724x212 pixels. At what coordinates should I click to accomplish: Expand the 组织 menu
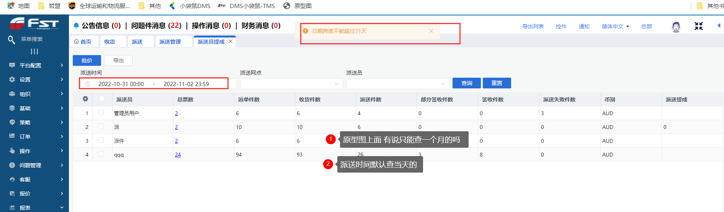point(62,94)
